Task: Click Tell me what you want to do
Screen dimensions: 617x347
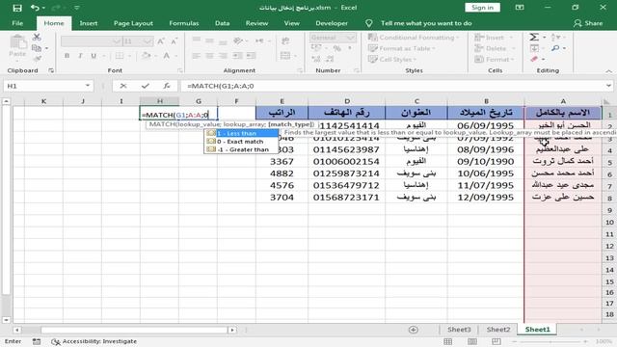Action: click(x=426, y=23)
